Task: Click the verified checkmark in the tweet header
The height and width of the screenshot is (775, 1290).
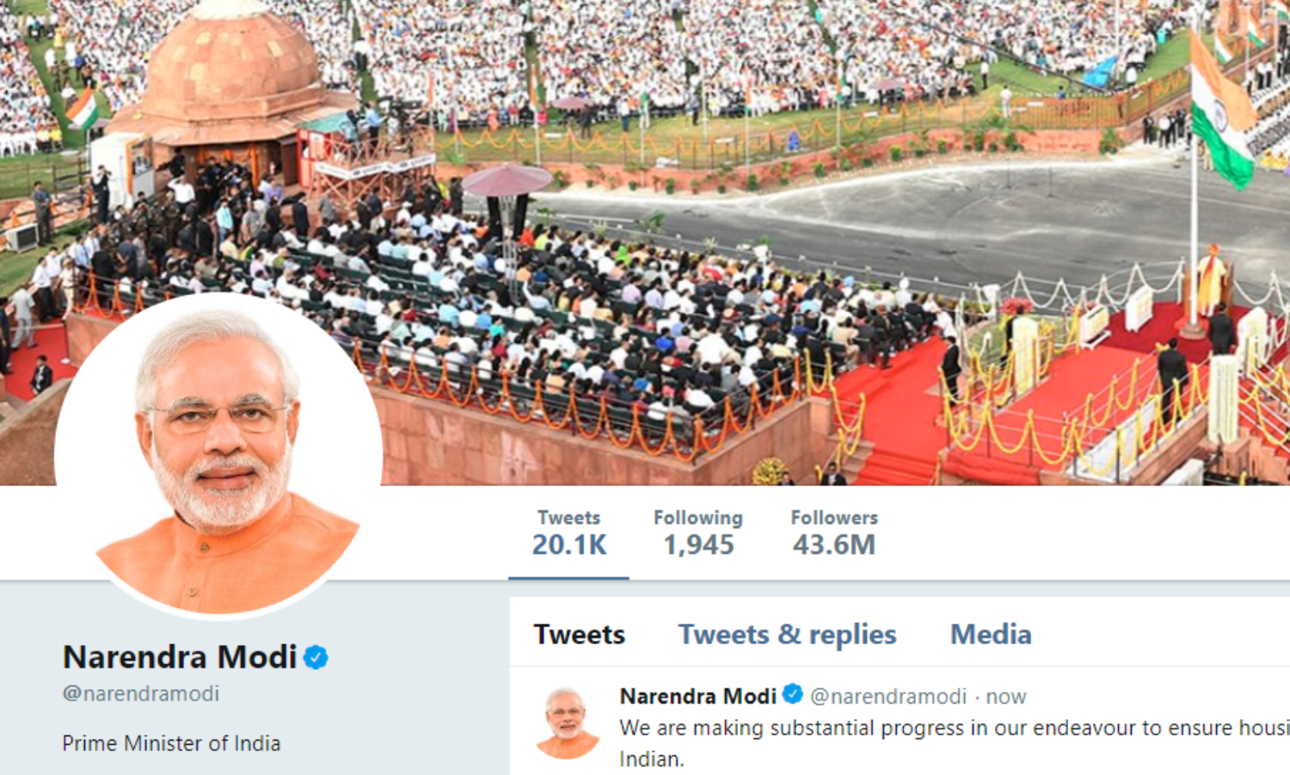Action: click(x=793, y=694)
